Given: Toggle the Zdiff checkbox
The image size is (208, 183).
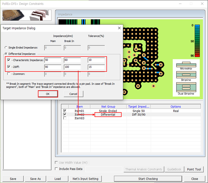Looking at the screenshot, I should (x=9, y=67).
